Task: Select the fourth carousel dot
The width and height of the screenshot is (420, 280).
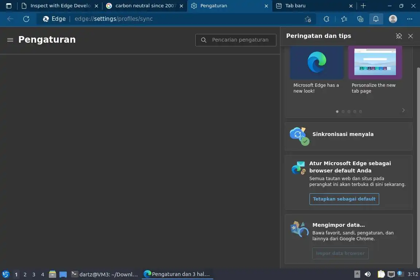Action: [355, 112]
